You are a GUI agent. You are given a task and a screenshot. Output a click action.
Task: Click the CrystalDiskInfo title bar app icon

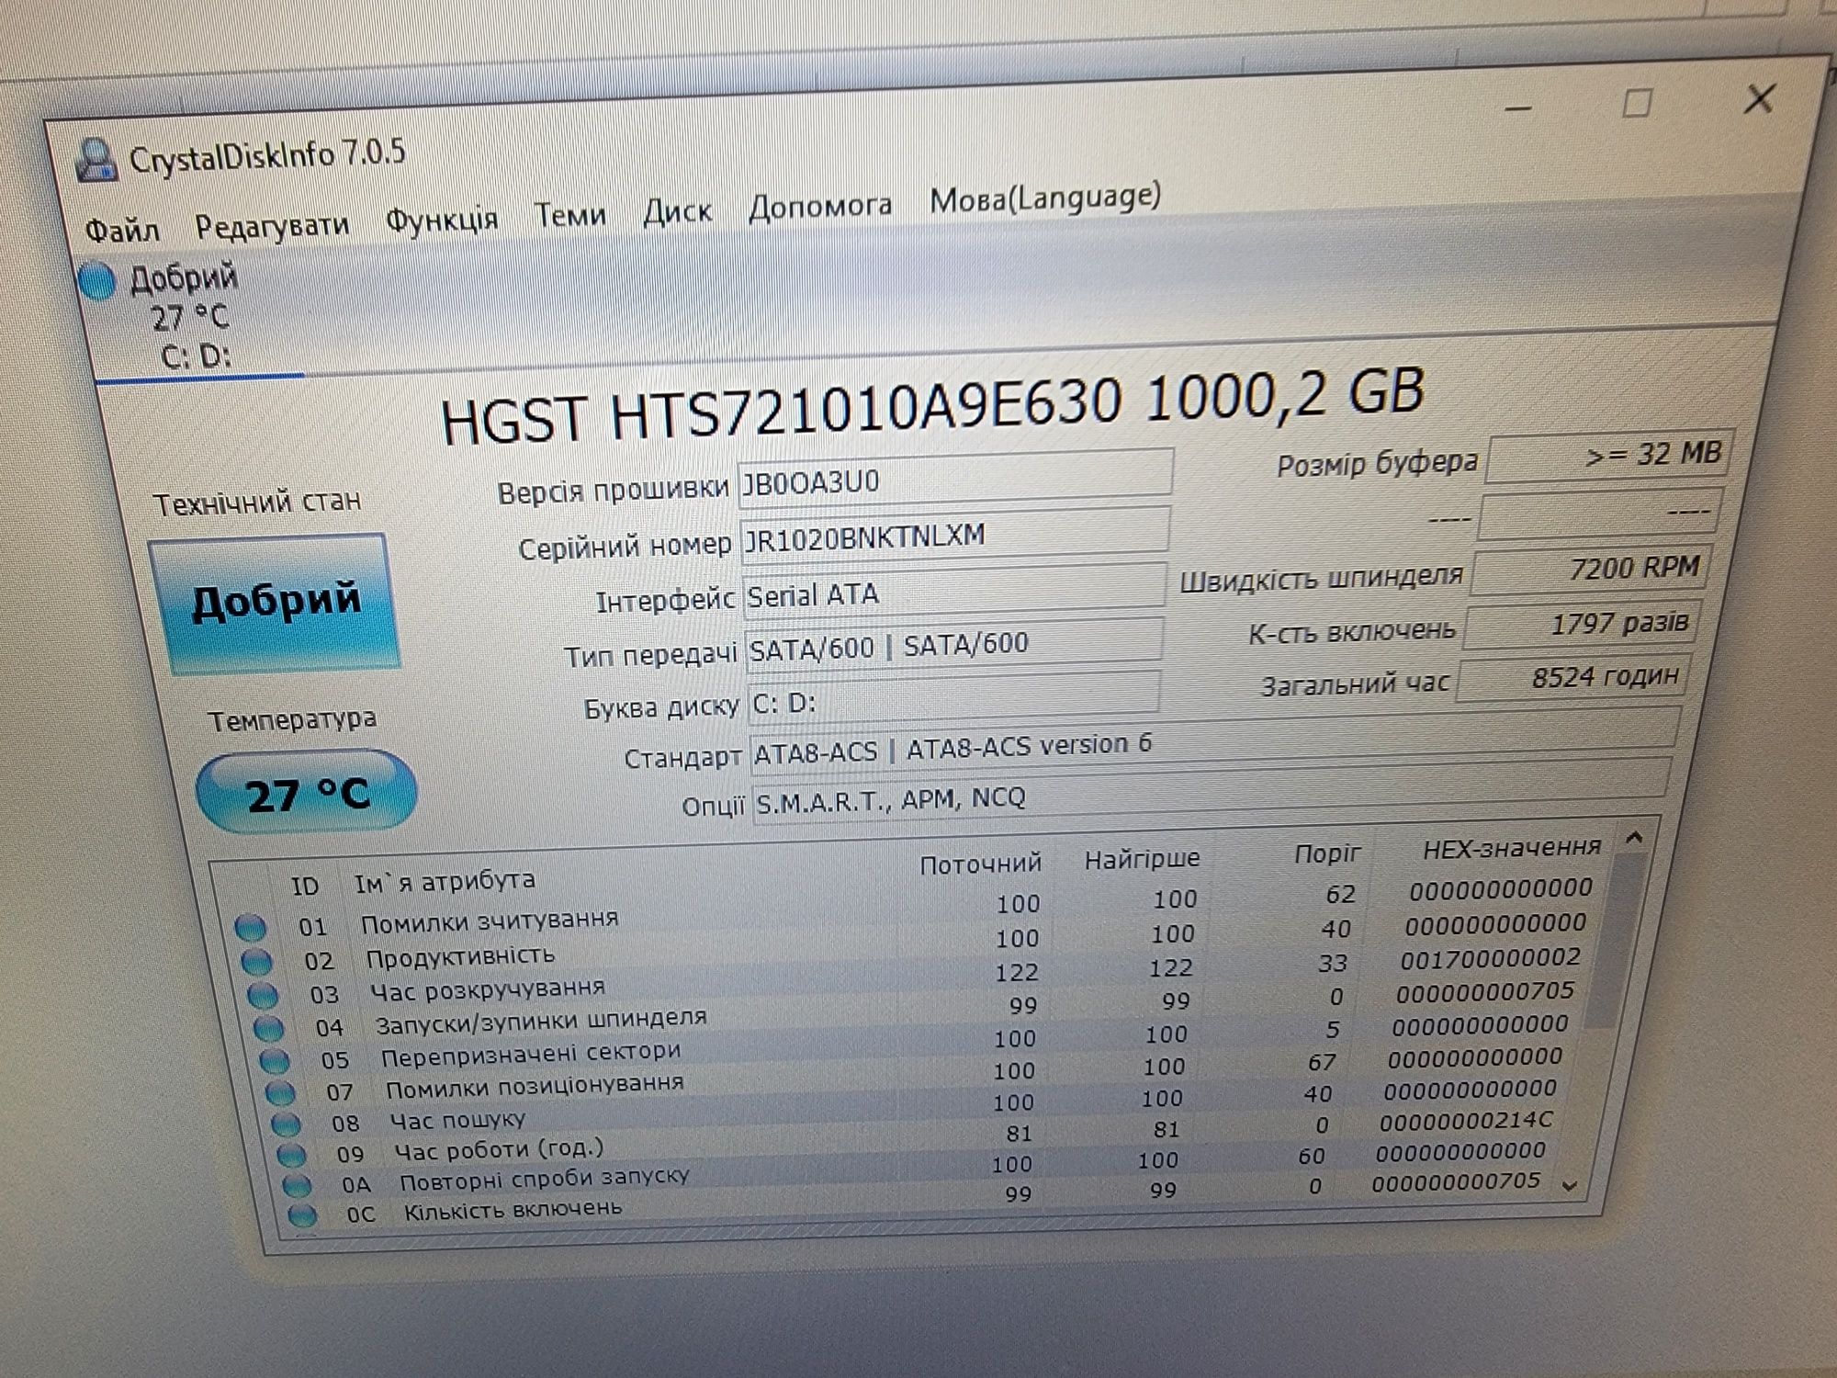point(96,160)
